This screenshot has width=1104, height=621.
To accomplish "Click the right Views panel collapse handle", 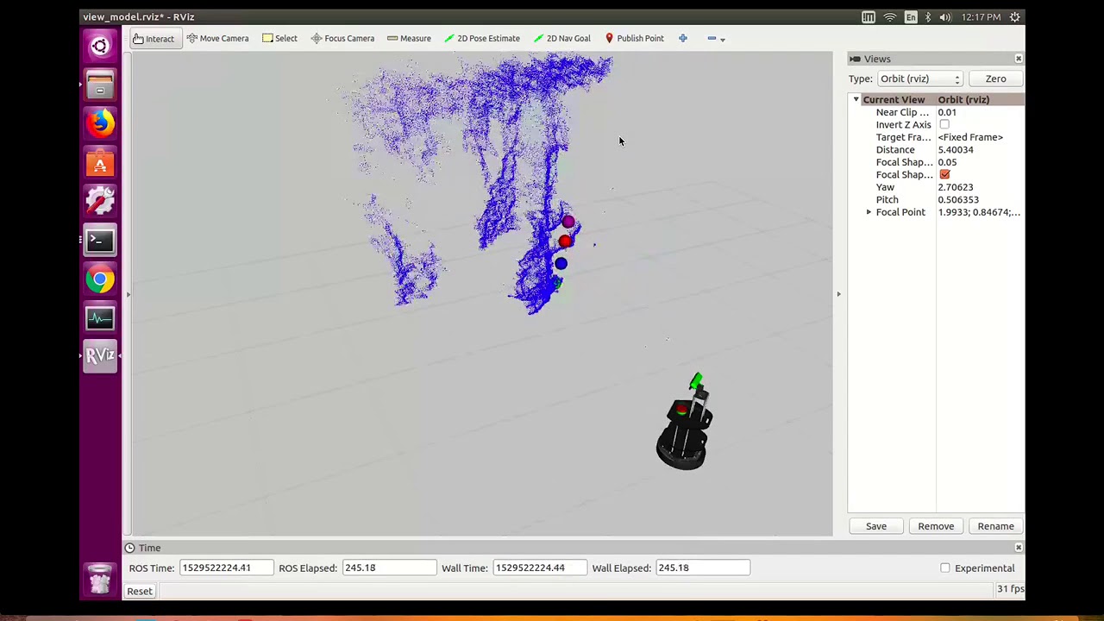I will tap(838, 294).
